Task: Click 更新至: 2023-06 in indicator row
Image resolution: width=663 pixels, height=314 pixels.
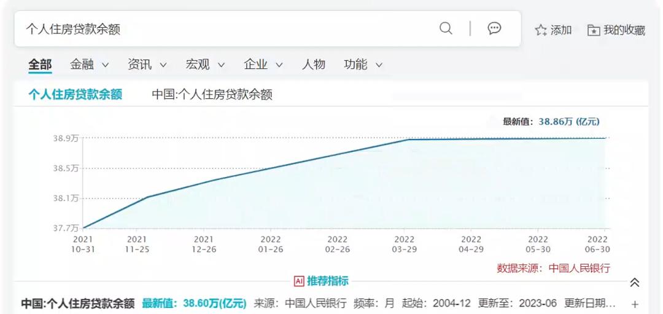Action: coord(518,304)
